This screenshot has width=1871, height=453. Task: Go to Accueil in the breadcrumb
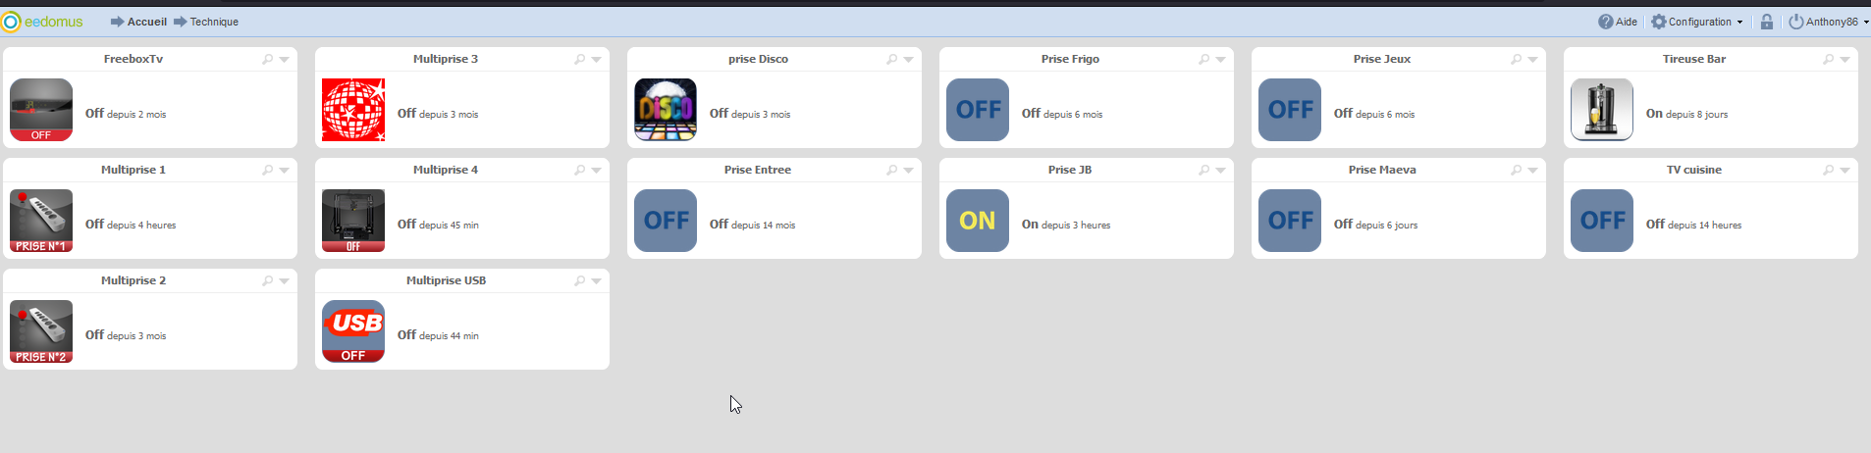pyautogui.click(x=146, y=22)
